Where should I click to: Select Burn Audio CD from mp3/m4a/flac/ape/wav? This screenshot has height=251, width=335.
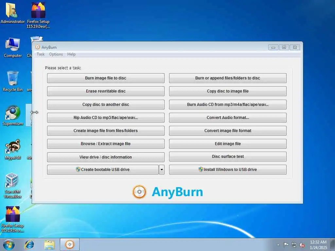pyautogui.click(x=228, y=105)
